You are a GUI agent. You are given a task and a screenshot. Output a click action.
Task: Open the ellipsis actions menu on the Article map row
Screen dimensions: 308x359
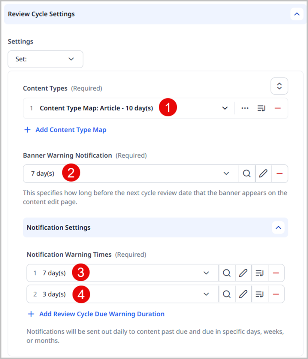pos(245,108)
